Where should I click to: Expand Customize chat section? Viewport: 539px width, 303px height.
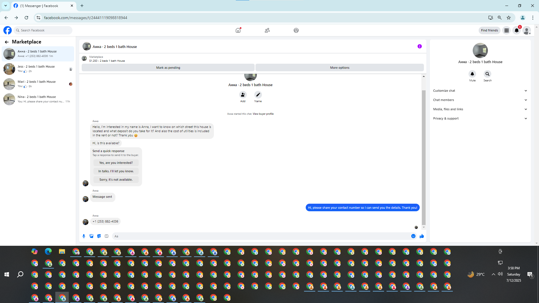pos(480,91)
